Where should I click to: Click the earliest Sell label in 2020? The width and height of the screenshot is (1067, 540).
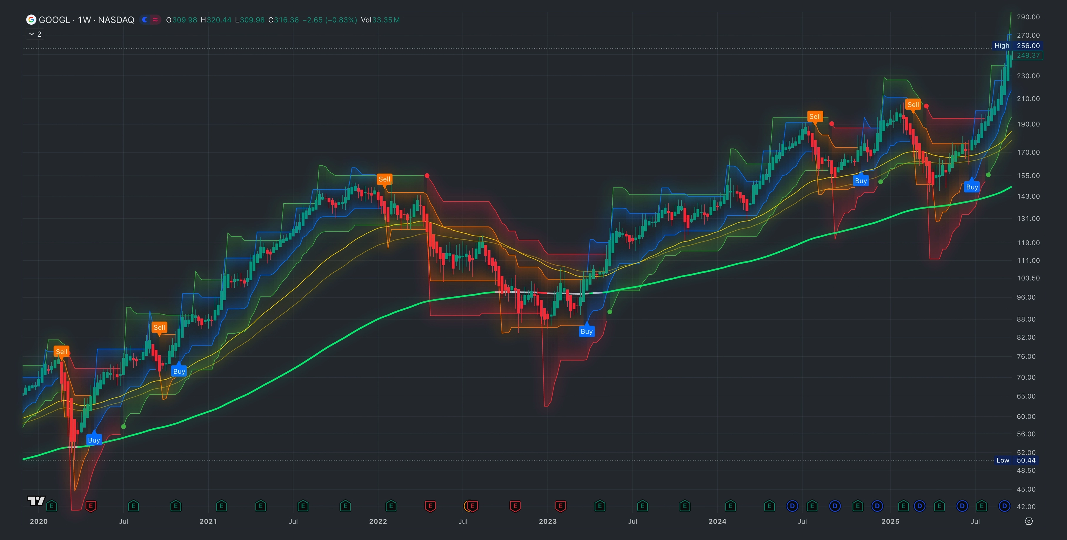[61, 352]
